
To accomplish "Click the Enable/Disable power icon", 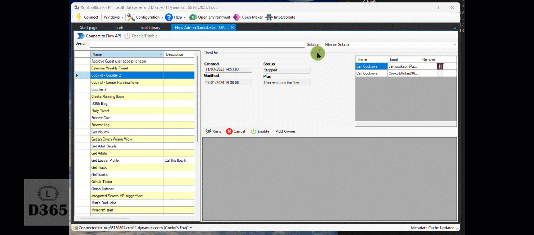I will coord(127,36).
